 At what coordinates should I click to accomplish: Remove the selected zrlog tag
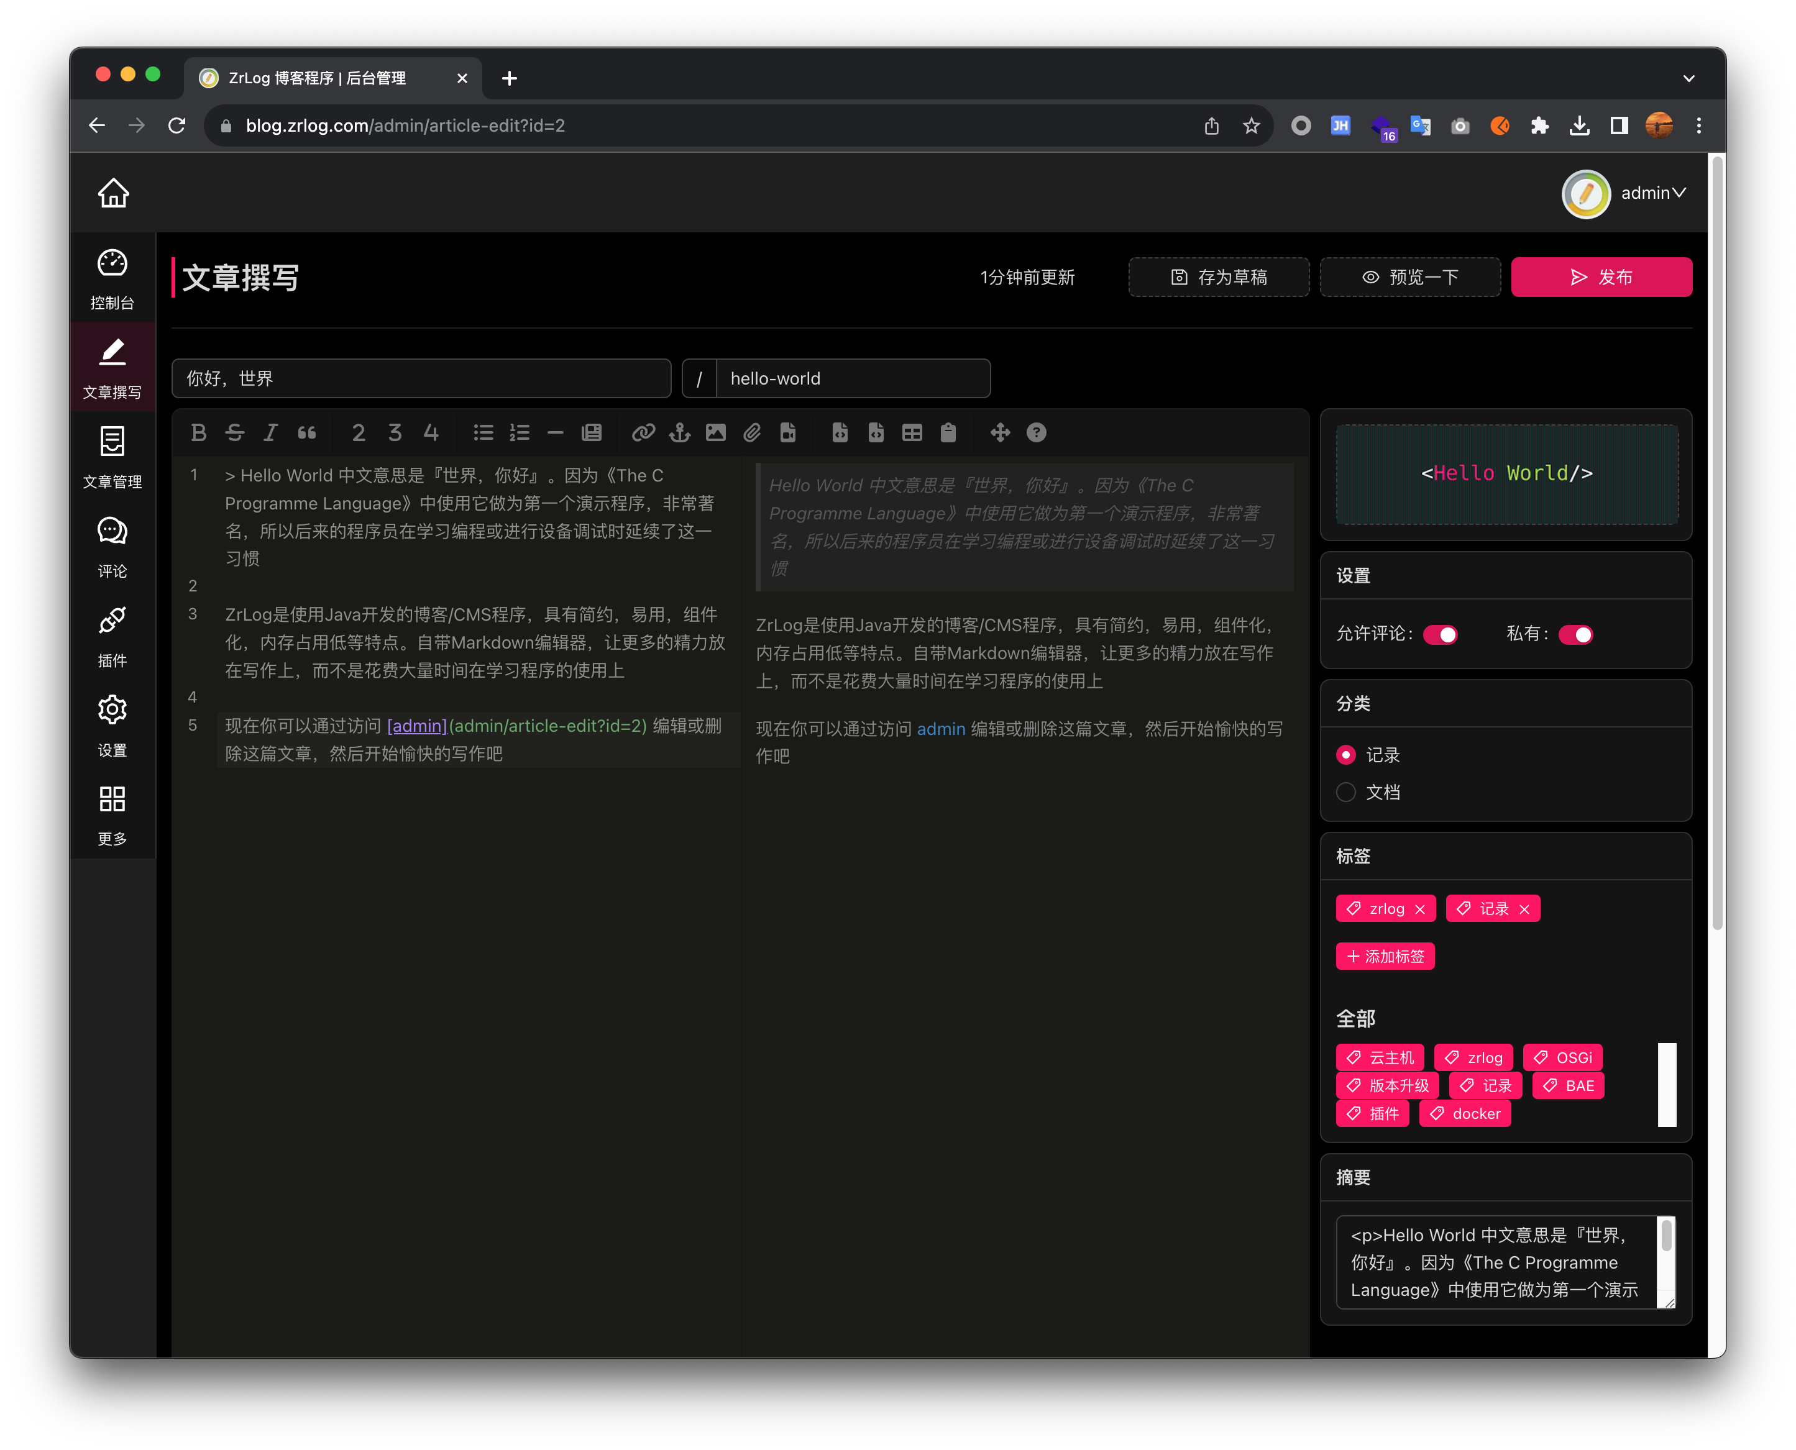pos(1420,910)
